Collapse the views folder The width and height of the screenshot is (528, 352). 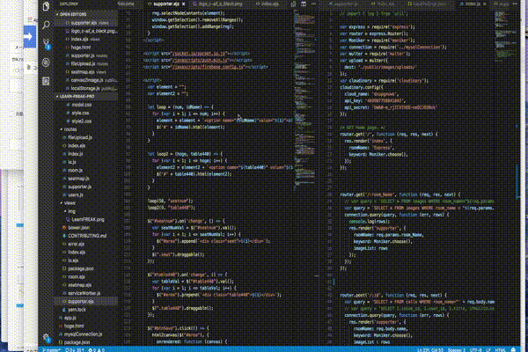pyautogui.click(x=68, y=203)
